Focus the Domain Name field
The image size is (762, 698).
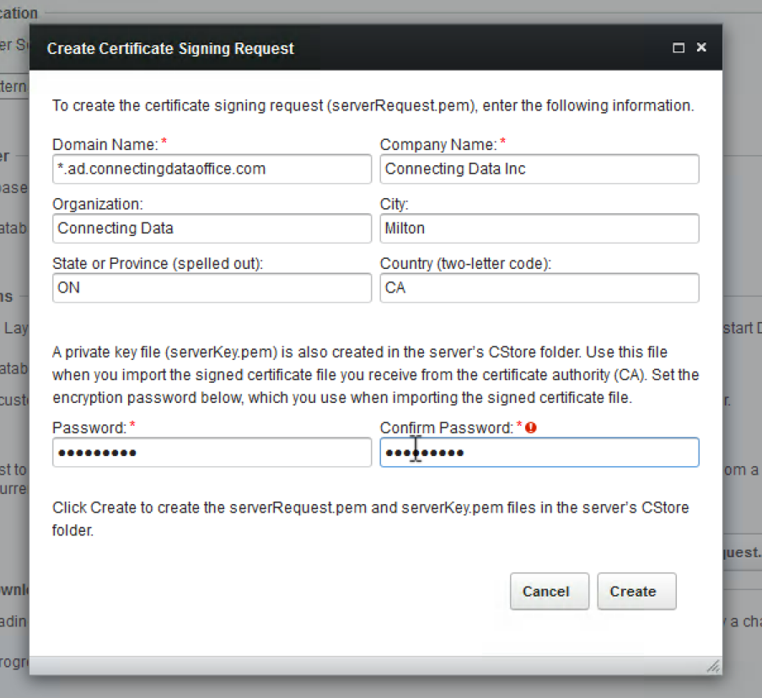(212, 169)
